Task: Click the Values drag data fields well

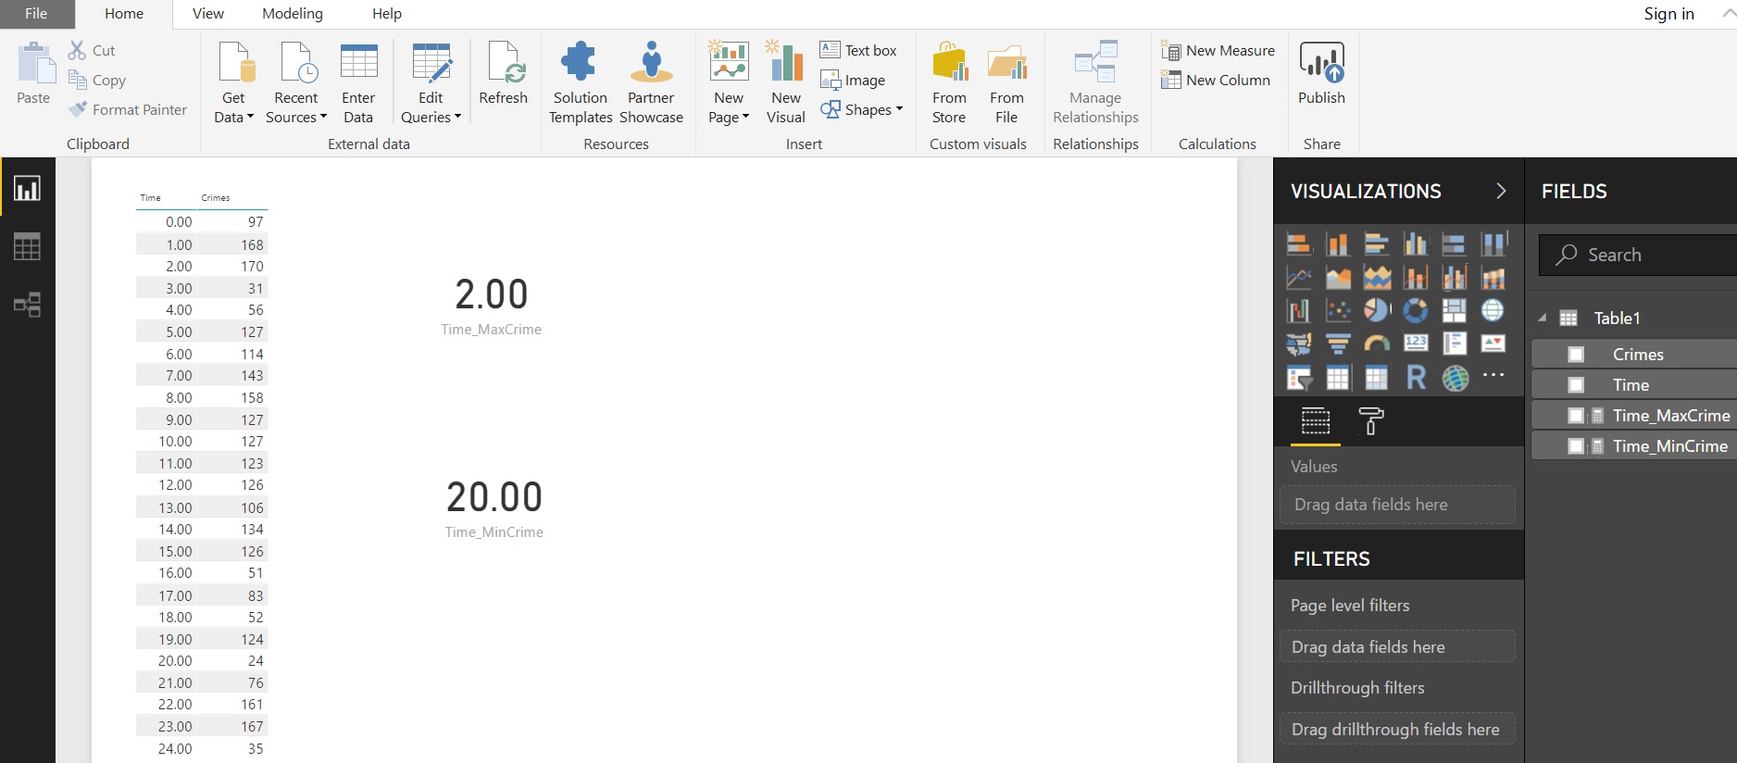Action: pos(1398,505)
